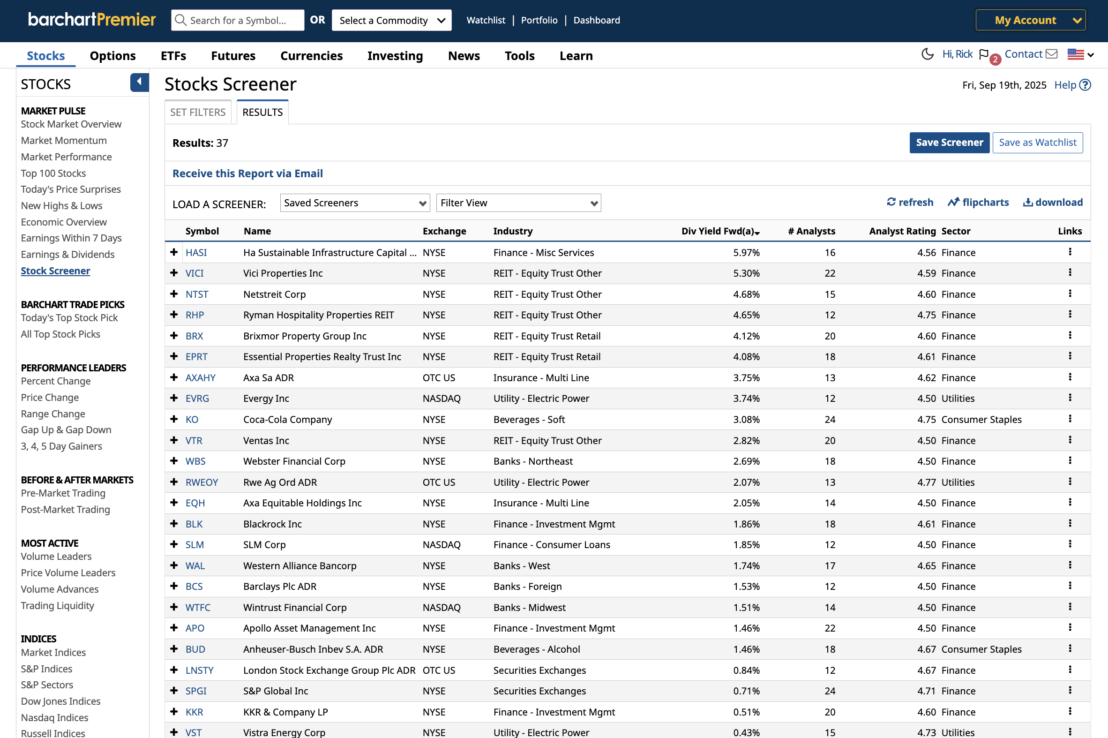Open the Currencies menu
Image resolution: width=1108 pixels, height=738 pixels.
tap(311, 55)
